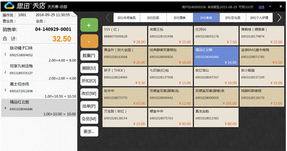Image resolution: width=287 pixels, height=151 pixels.
Task: Click the green plus quantity button
Action: [89, 25]
